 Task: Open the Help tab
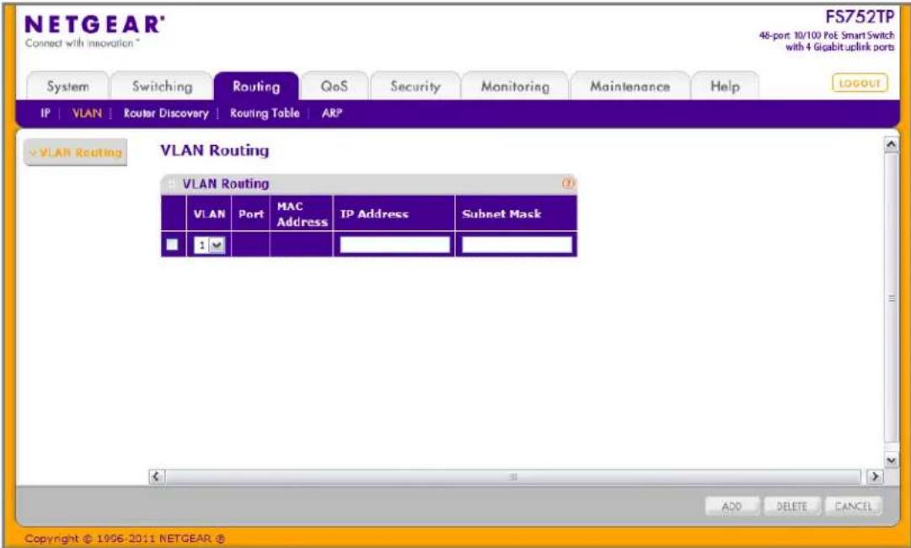[725, 86]
